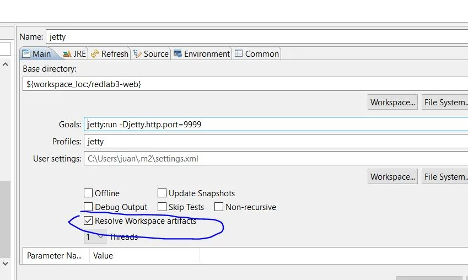Click the Profiles text field
This screenshot has width=468, height=280.
(x=276, y=142)
